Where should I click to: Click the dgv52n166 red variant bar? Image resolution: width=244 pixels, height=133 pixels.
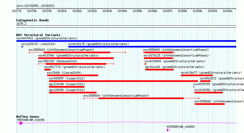[x=159, y=70]
